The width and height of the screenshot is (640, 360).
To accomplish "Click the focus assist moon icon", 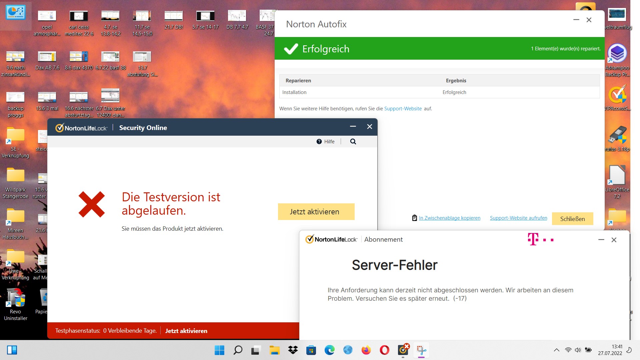I will coord(629,350).
